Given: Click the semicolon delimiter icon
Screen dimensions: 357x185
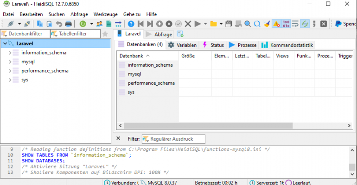Looking at the screenshot, I should pyautogui.click(x=314, y=24).
